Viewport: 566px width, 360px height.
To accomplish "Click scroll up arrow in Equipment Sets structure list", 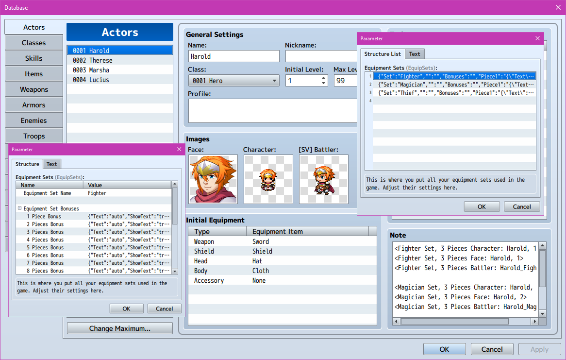I will tap(175, 184).
